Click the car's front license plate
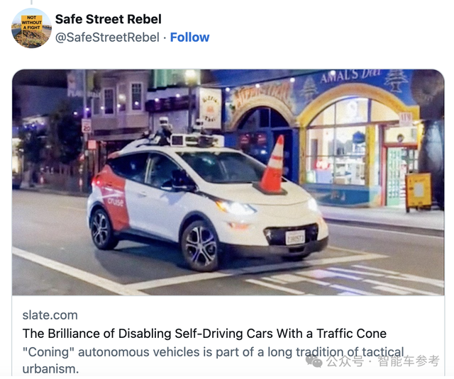The image size is (454, 379). (295, 237)
